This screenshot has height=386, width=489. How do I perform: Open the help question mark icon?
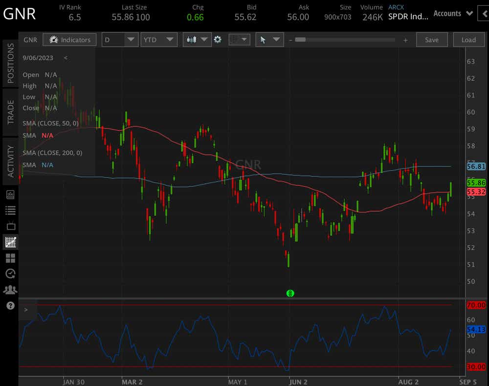click(10, 305)
